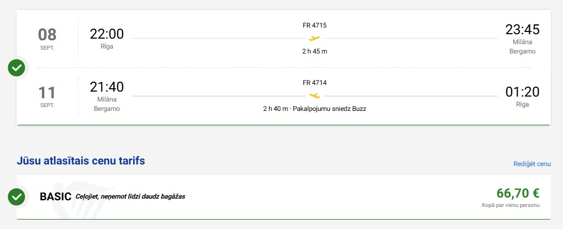Click flight number FR 4714
Screen dimensions: 563x229
coord(314,83)
